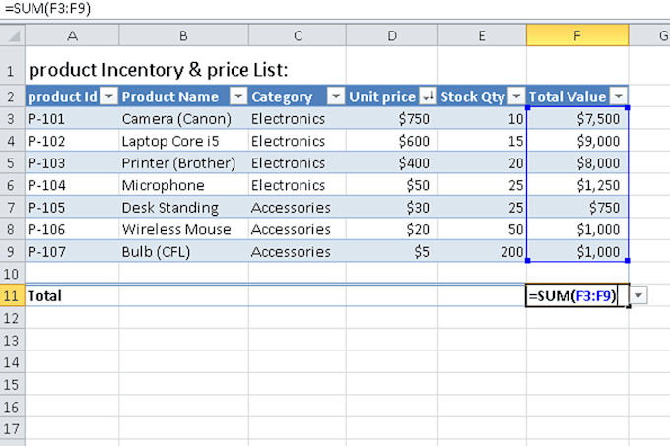Select stock quantity cell 15

point(482,141)
